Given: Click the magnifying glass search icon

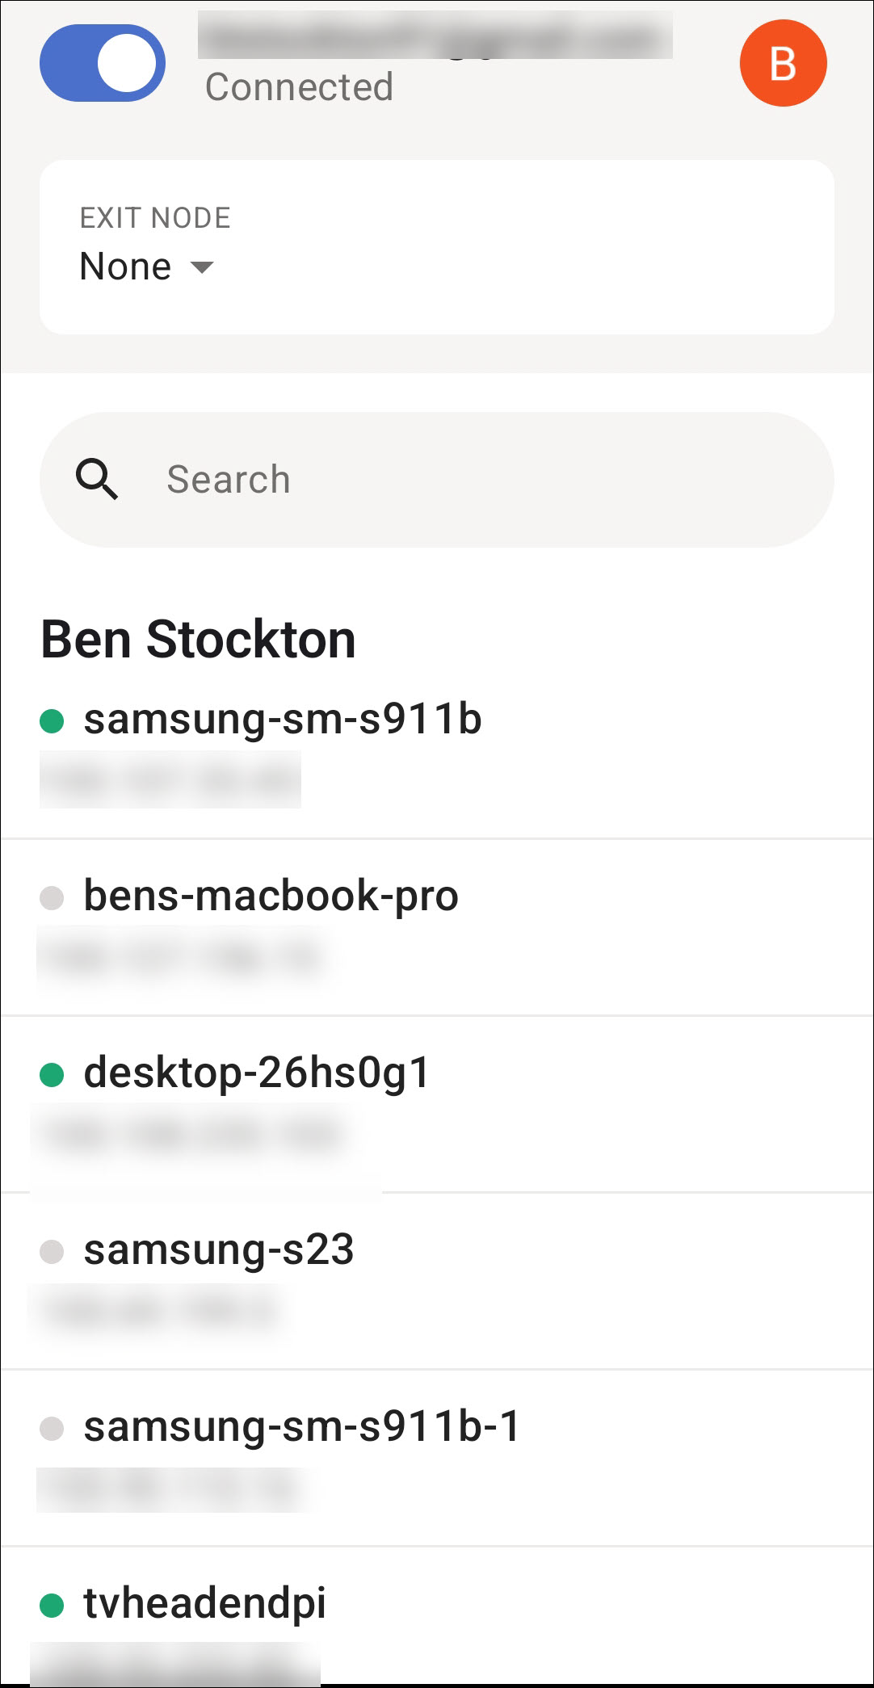Looking at the screenshot, I should 97,479.
